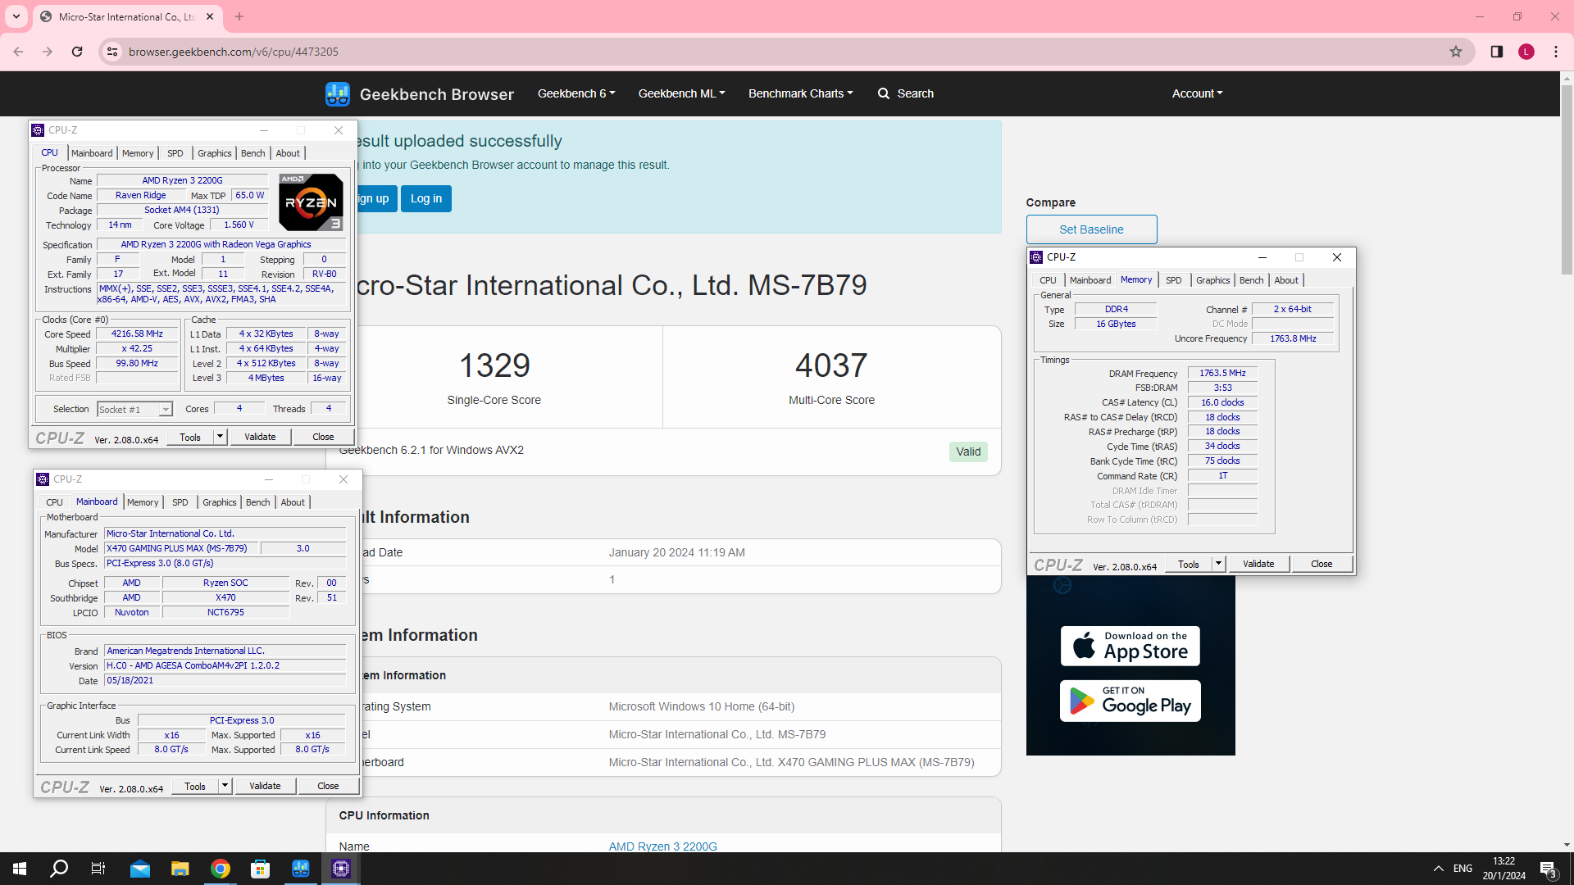
Task: Open the tab search chevron
Action: tap(16, 16)
